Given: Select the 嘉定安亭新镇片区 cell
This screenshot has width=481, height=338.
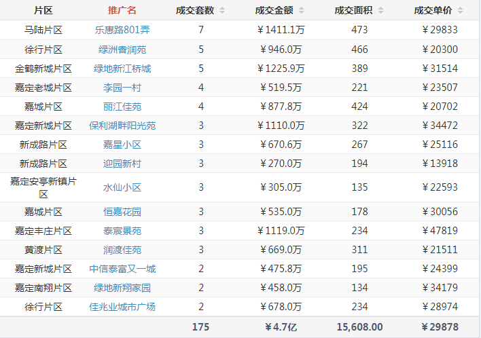Looking at the screenshot, I should pyautogui.click(x=43, y=187).
